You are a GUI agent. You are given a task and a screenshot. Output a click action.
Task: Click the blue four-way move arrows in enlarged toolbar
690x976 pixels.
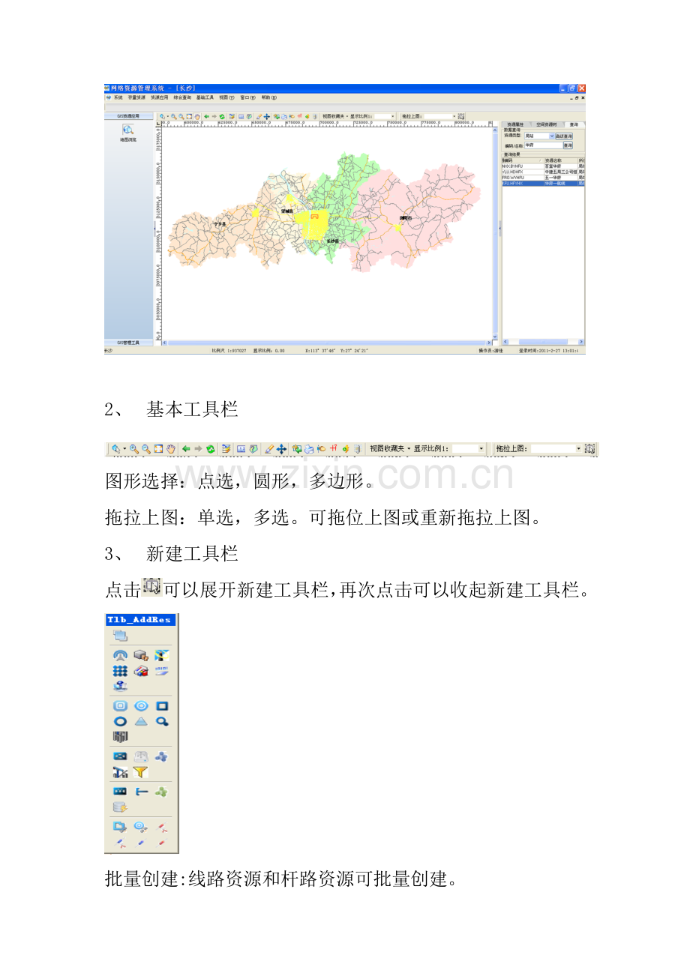(x=281, y=449)
